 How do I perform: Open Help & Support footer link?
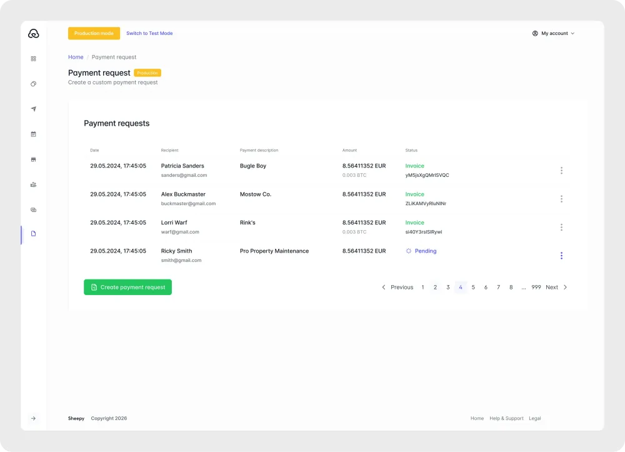click(x=506, y=418)
